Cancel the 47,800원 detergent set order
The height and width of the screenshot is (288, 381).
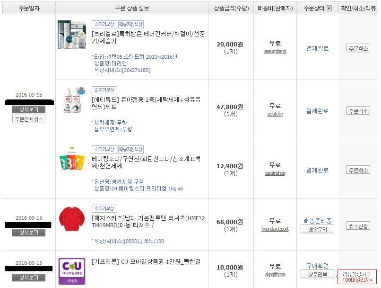click(358, 111)
